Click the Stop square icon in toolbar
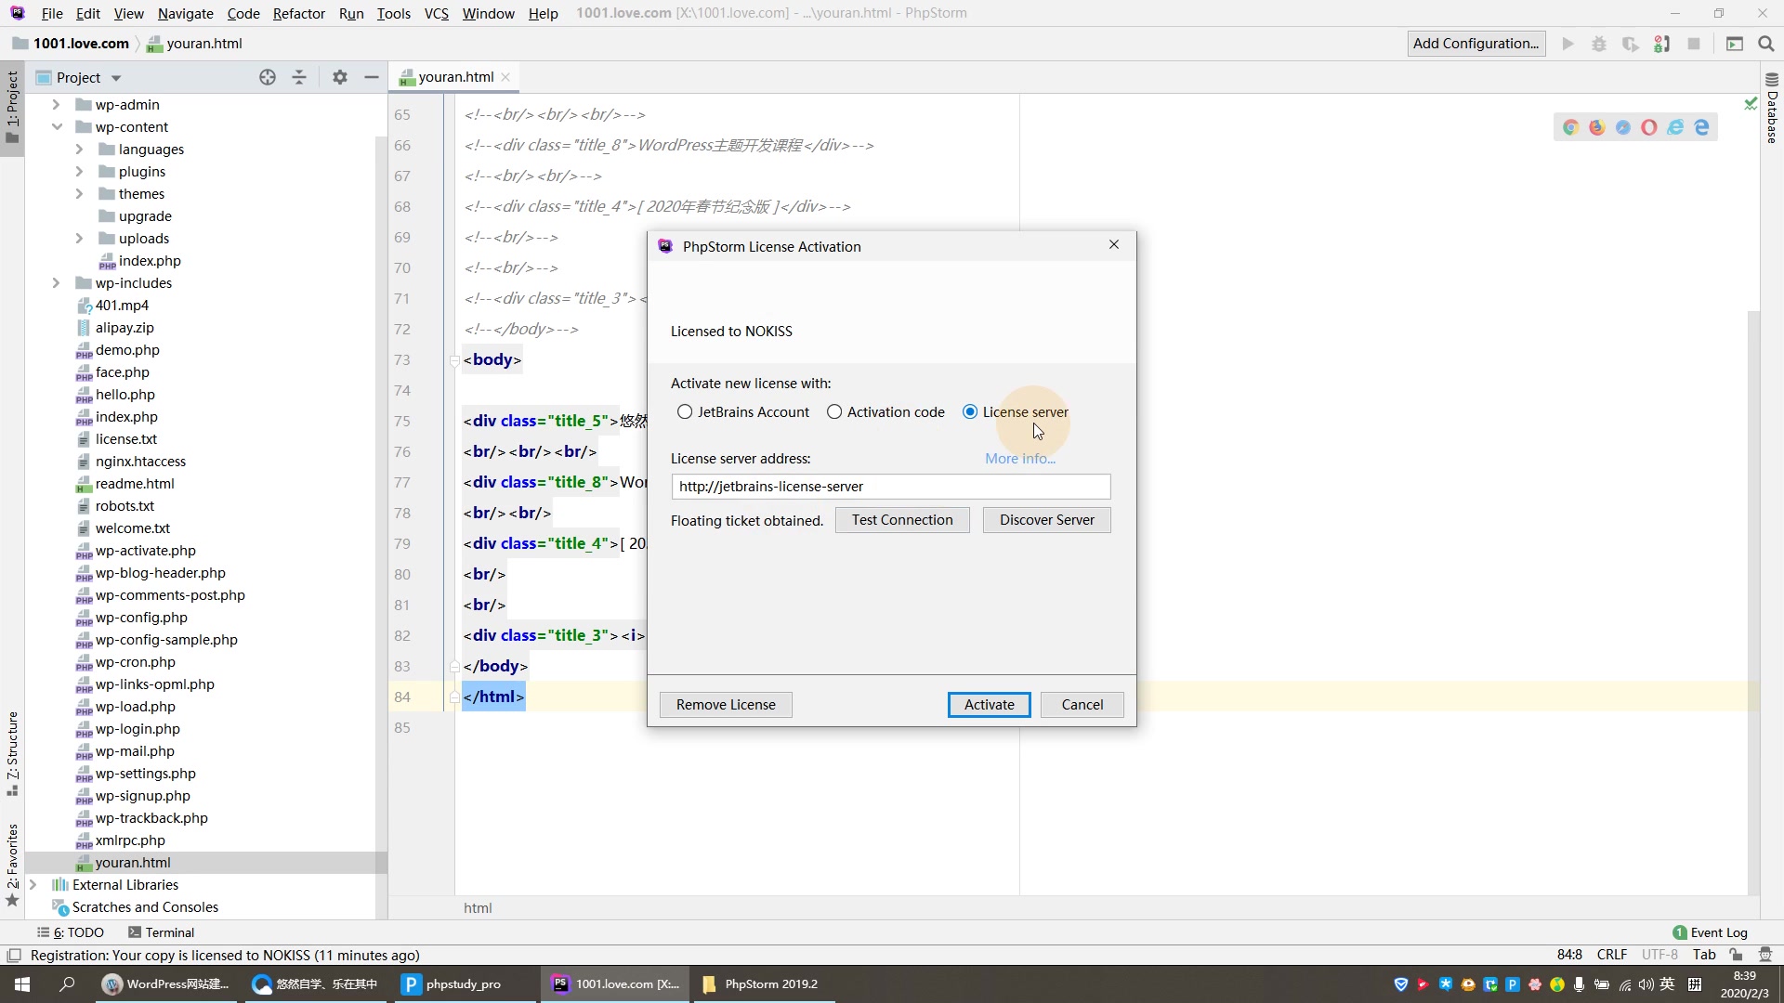Viewport: 1784px width, 1003px height. pyautogui.click(x=1694, y=44)
